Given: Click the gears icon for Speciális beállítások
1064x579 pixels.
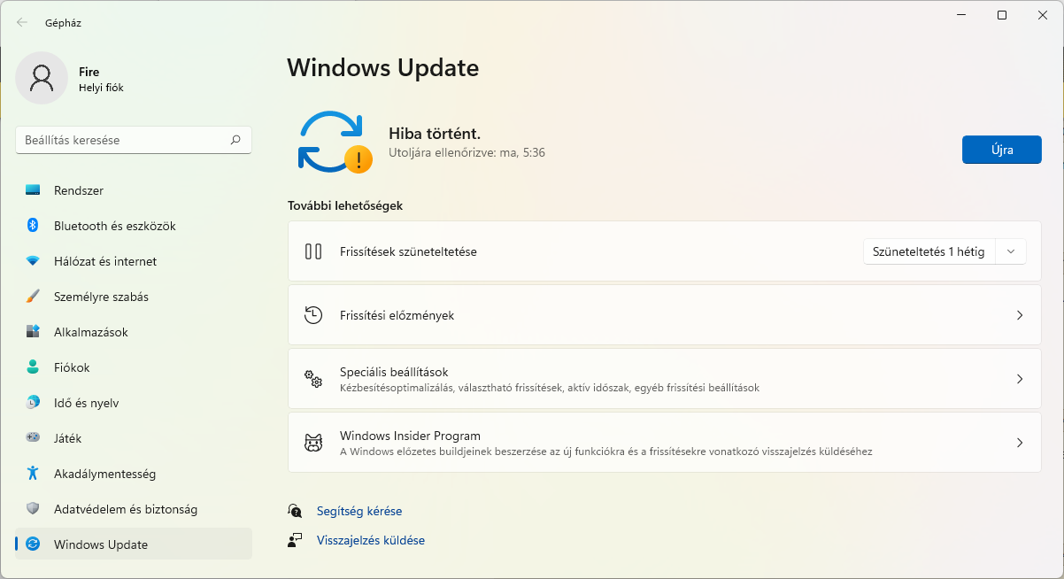Looking at the screenshot, I should [313, 379].
